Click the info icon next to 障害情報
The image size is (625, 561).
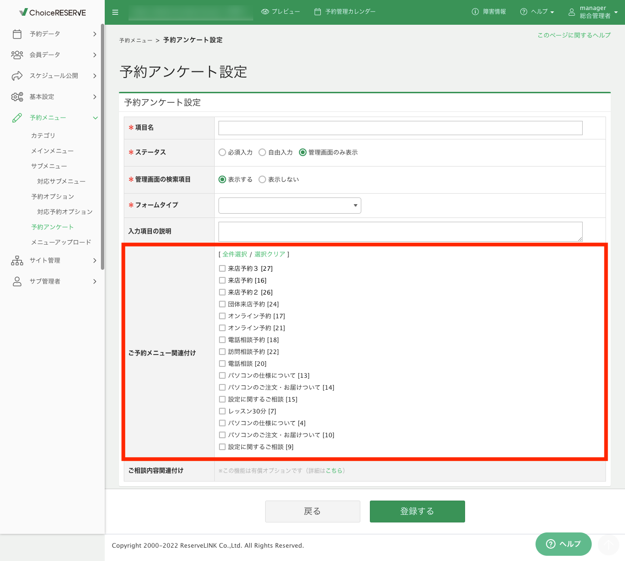(475, 12)
